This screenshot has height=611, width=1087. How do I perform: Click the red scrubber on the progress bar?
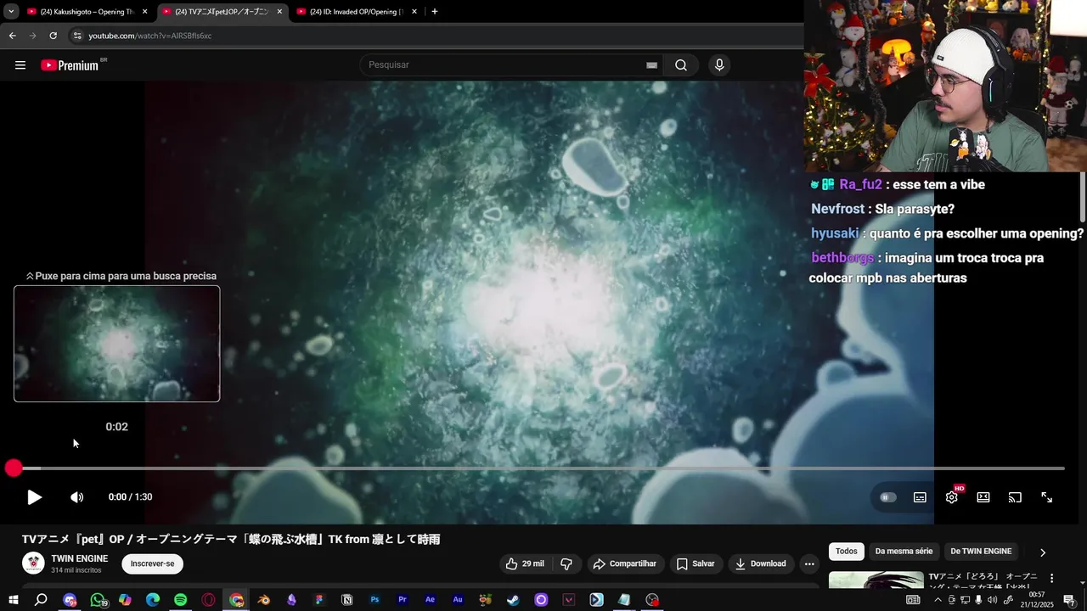coord(14,468)
